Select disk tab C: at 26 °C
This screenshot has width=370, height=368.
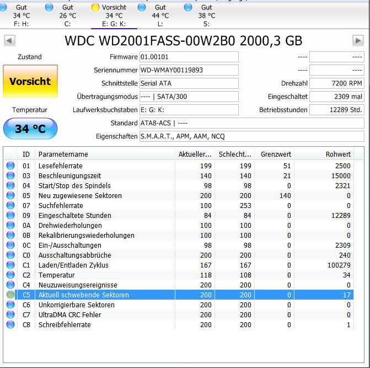pyautogui.click(x=68, y=15)
